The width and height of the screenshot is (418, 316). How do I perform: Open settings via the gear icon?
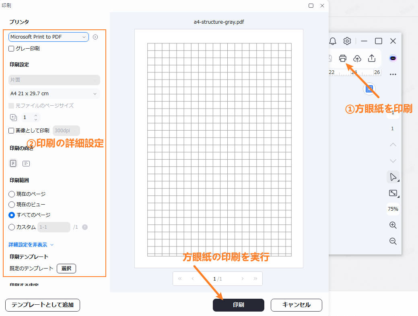point(347,41)
